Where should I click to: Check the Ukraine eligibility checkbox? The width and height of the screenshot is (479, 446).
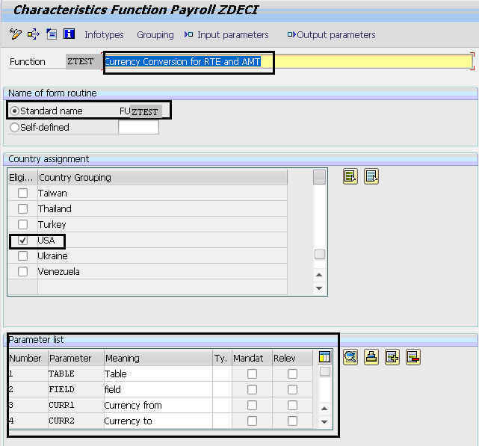[22, 255]
